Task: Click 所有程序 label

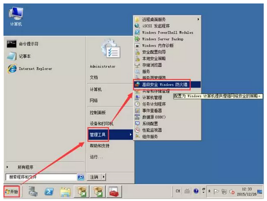Action: tap(25, 167)
